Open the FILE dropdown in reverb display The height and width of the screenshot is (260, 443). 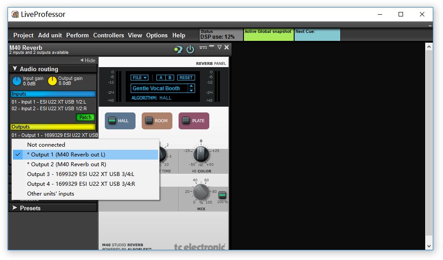point(140,77)
